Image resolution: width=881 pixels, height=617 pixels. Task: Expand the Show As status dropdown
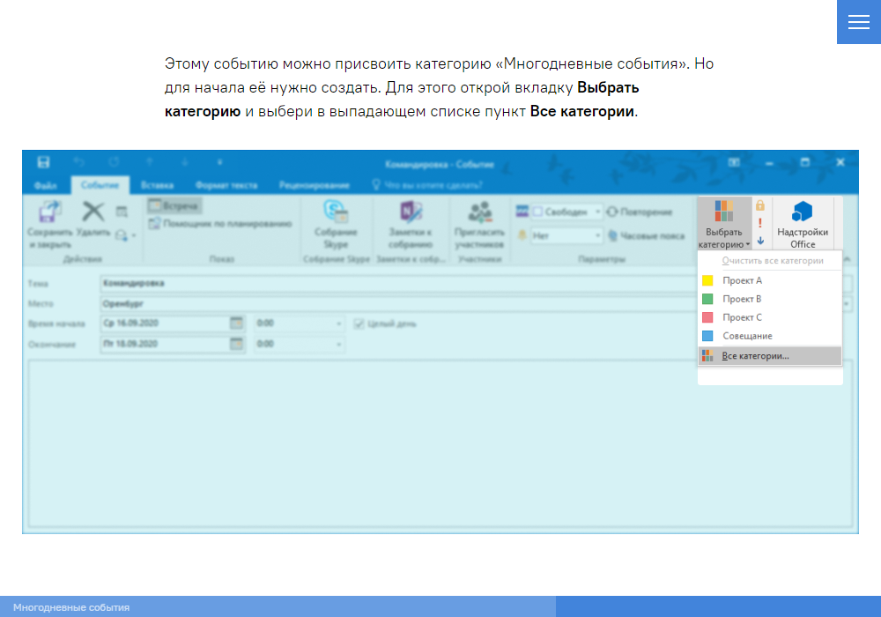(x=598, y=212)
